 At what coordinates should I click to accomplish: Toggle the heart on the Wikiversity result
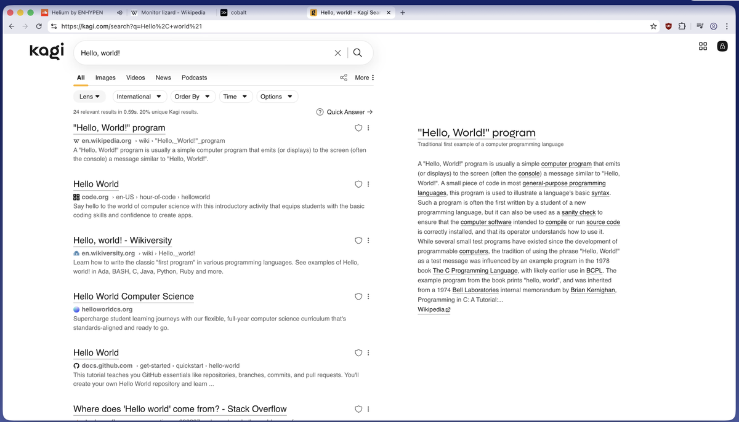(358, 241)
